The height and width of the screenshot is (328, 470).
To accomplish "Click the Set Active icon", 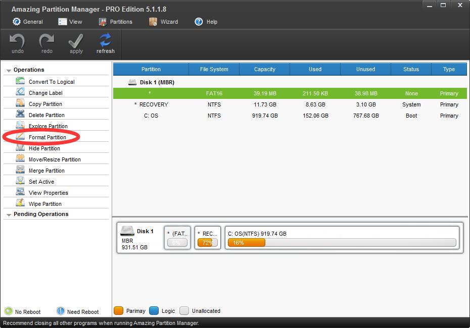I will pyautogui.click(x=20, y=181).
